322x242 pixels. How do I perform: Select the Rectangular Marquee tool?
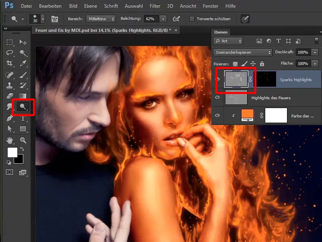[9, 42]
